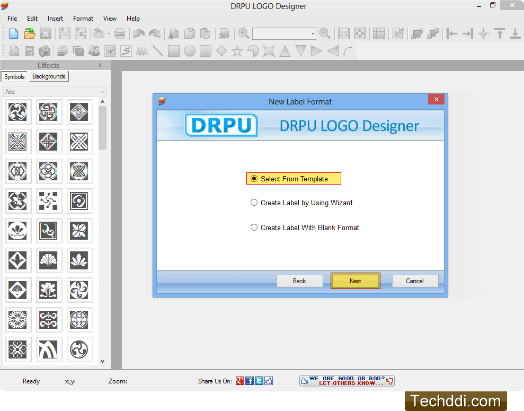Click the 'We are good or bad' banner
This screenshot has height=411, width=524.
(347, 381)
